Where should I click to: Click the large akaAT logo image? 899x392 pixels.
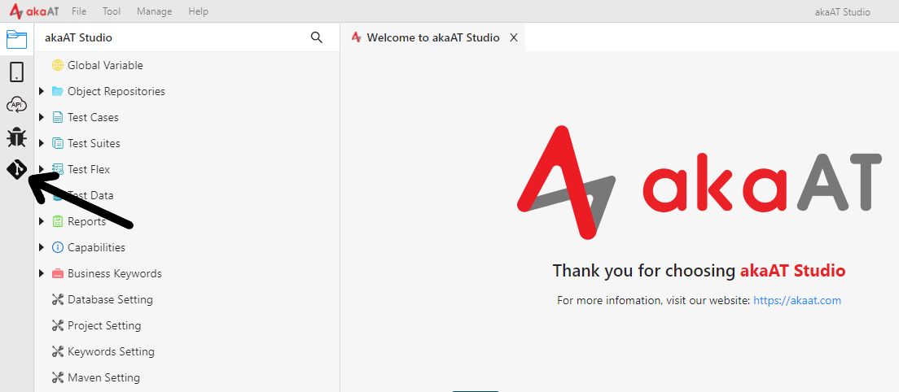[699, 182]
